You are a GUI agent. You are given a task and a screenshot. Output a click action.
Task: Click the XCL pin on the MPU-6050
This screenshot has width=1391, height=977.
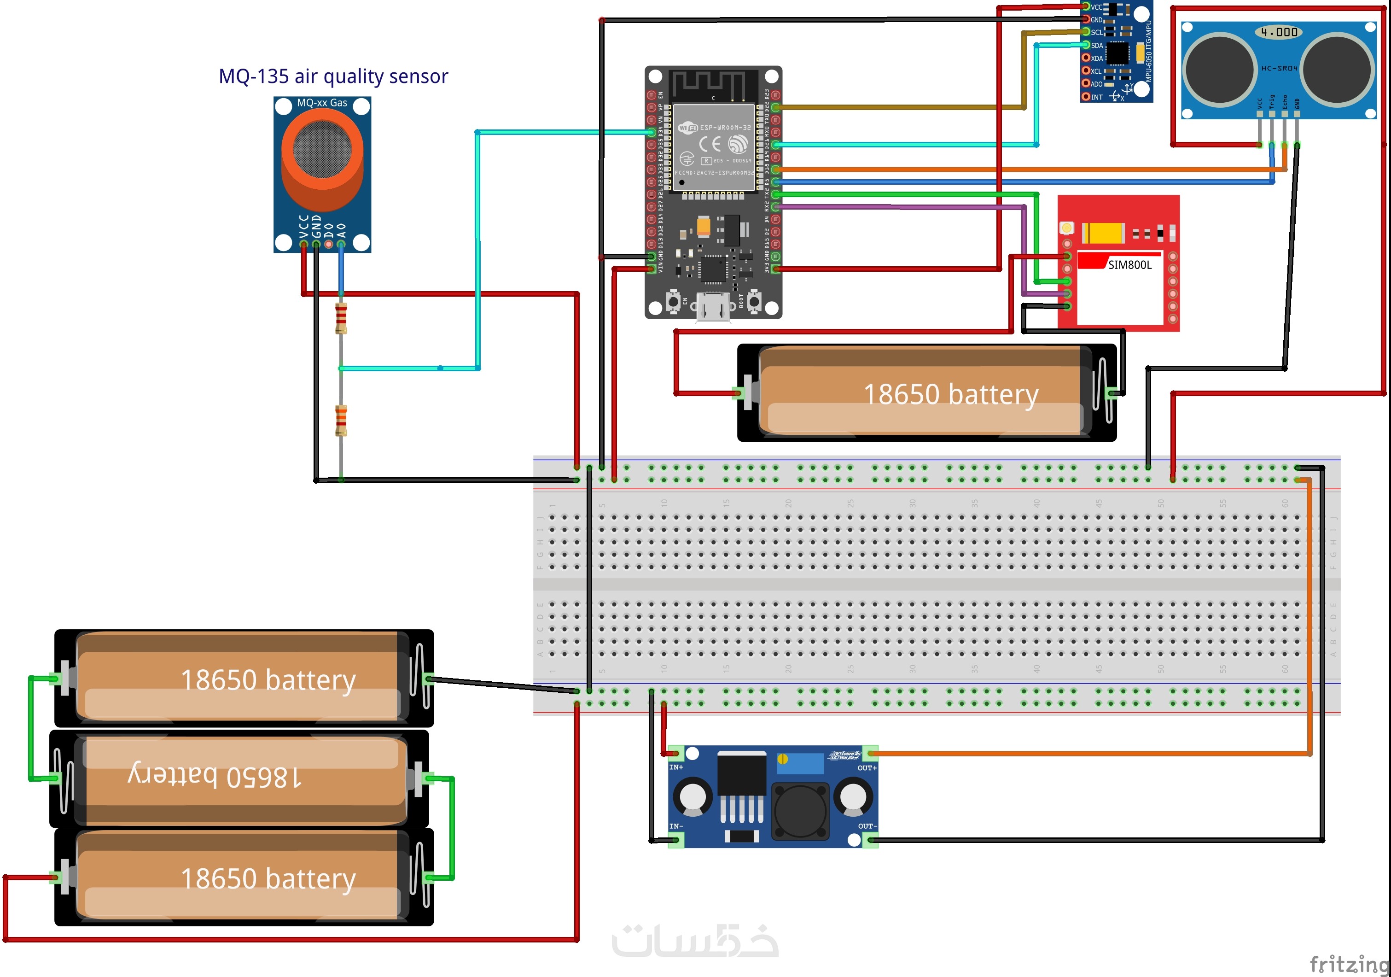point(1086,71)
